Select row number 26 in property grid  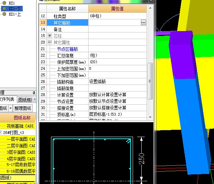coord(43,81)
